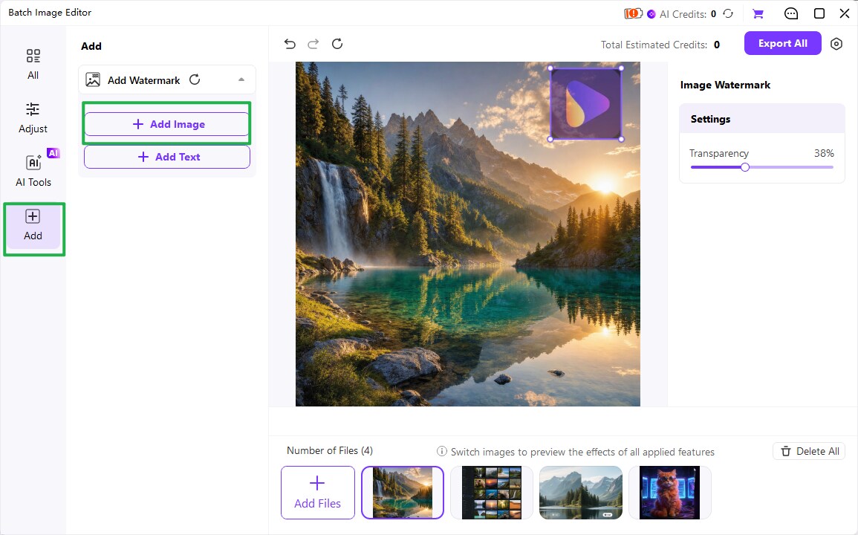Click the orange battery promo icon
The image size is (858, 535).
633,13
